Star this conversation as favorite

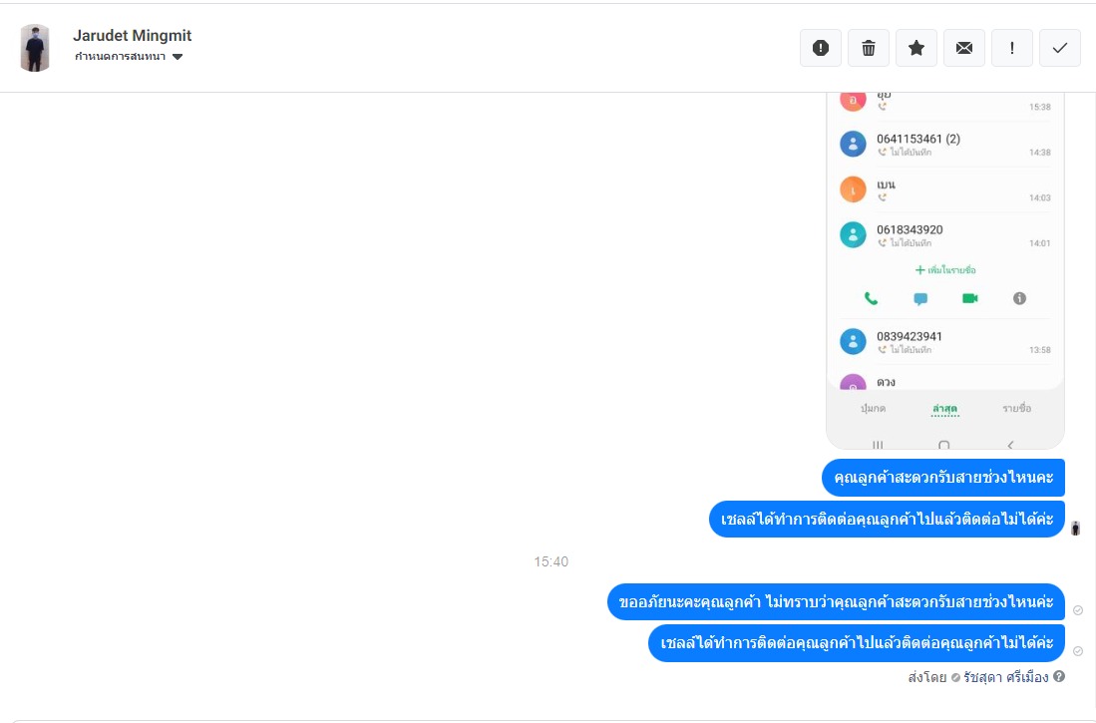916,48
